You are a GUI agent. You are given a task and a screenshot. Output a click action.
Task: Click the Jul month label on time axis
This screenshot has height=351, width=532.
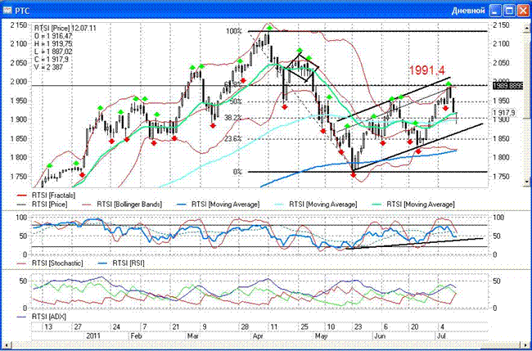[x=440, y=336]
